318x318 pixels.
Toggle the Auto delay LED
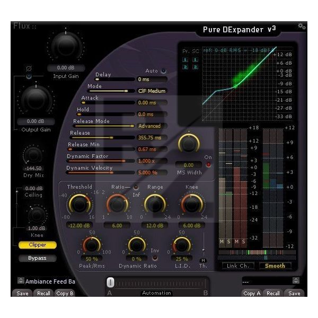coord(163,71)
